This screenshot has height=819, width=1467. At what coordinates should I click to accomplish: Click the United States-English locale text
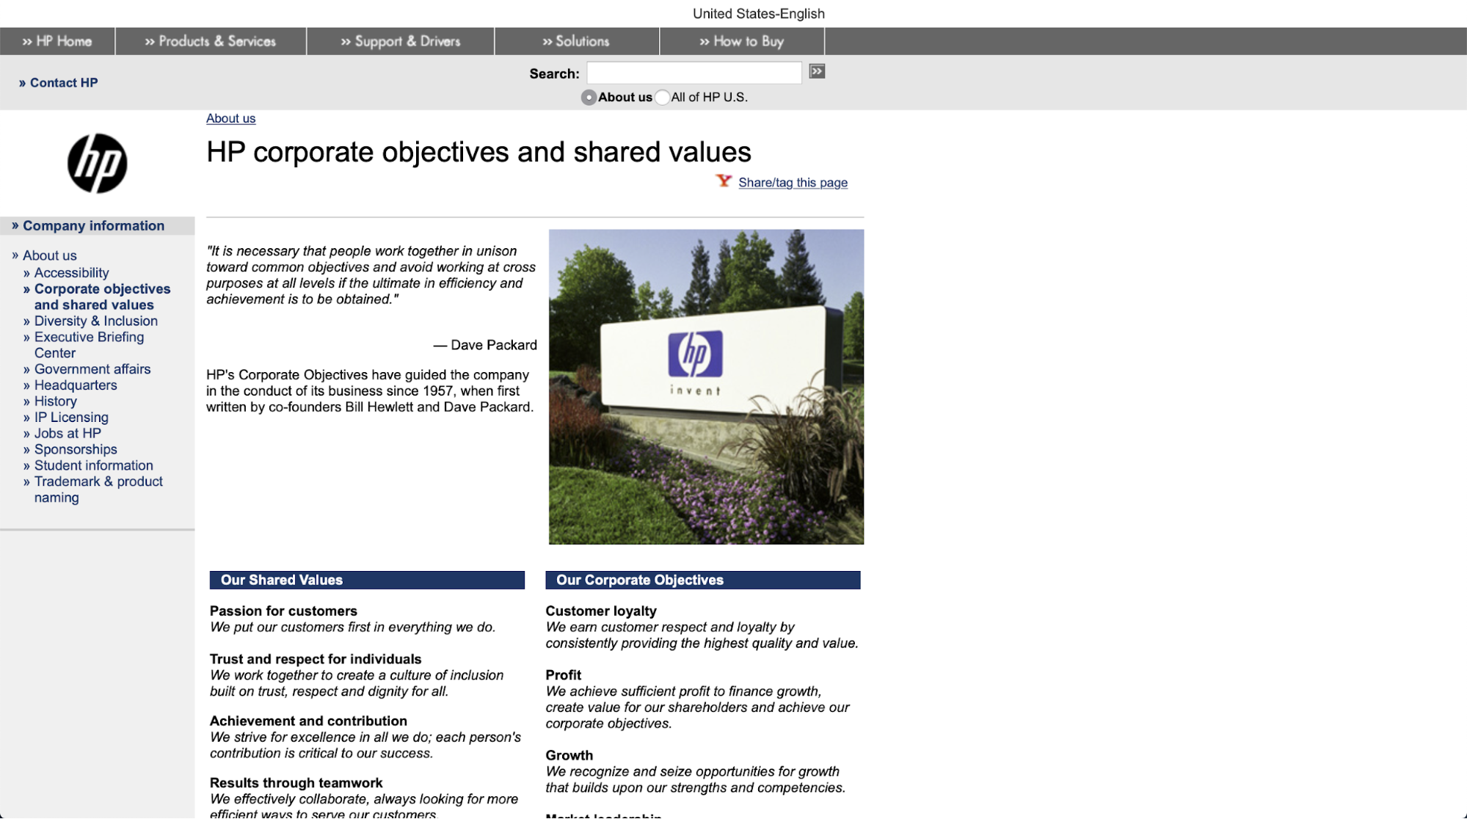click(x=758, y=14)
